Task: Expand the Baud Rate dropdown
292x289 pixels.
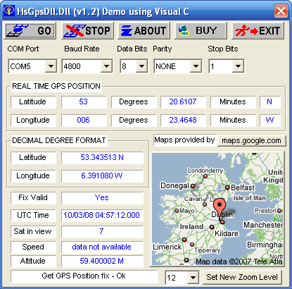Action: pyautogui.click(x=106, y=66)
